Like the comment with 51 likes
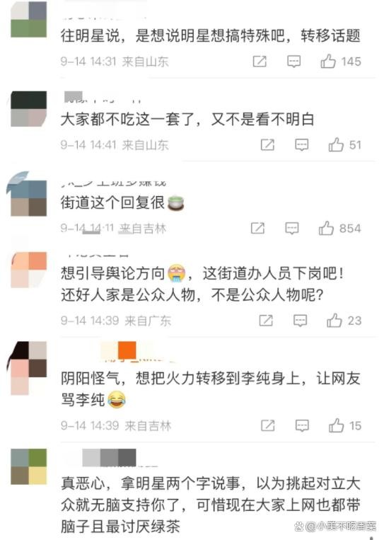Viewport: 384px width, 540px height. click(336, 144)
